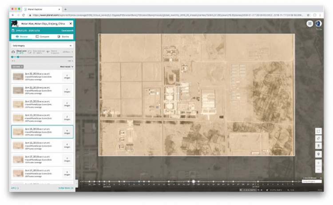Switch to the Compare tab
Image resolution: width=333 pixels, height=205 pixels.
[42, 37]
